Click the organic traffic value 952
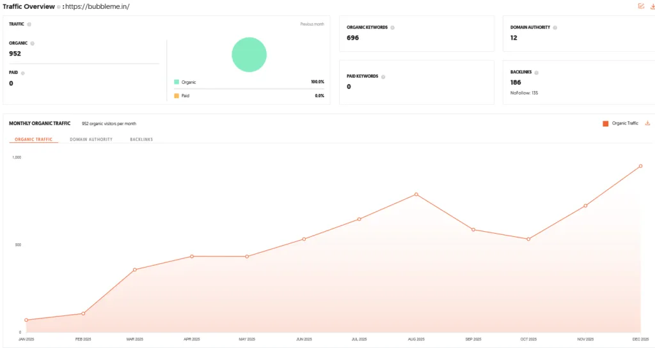655x348 pixels. click(15, 54)
